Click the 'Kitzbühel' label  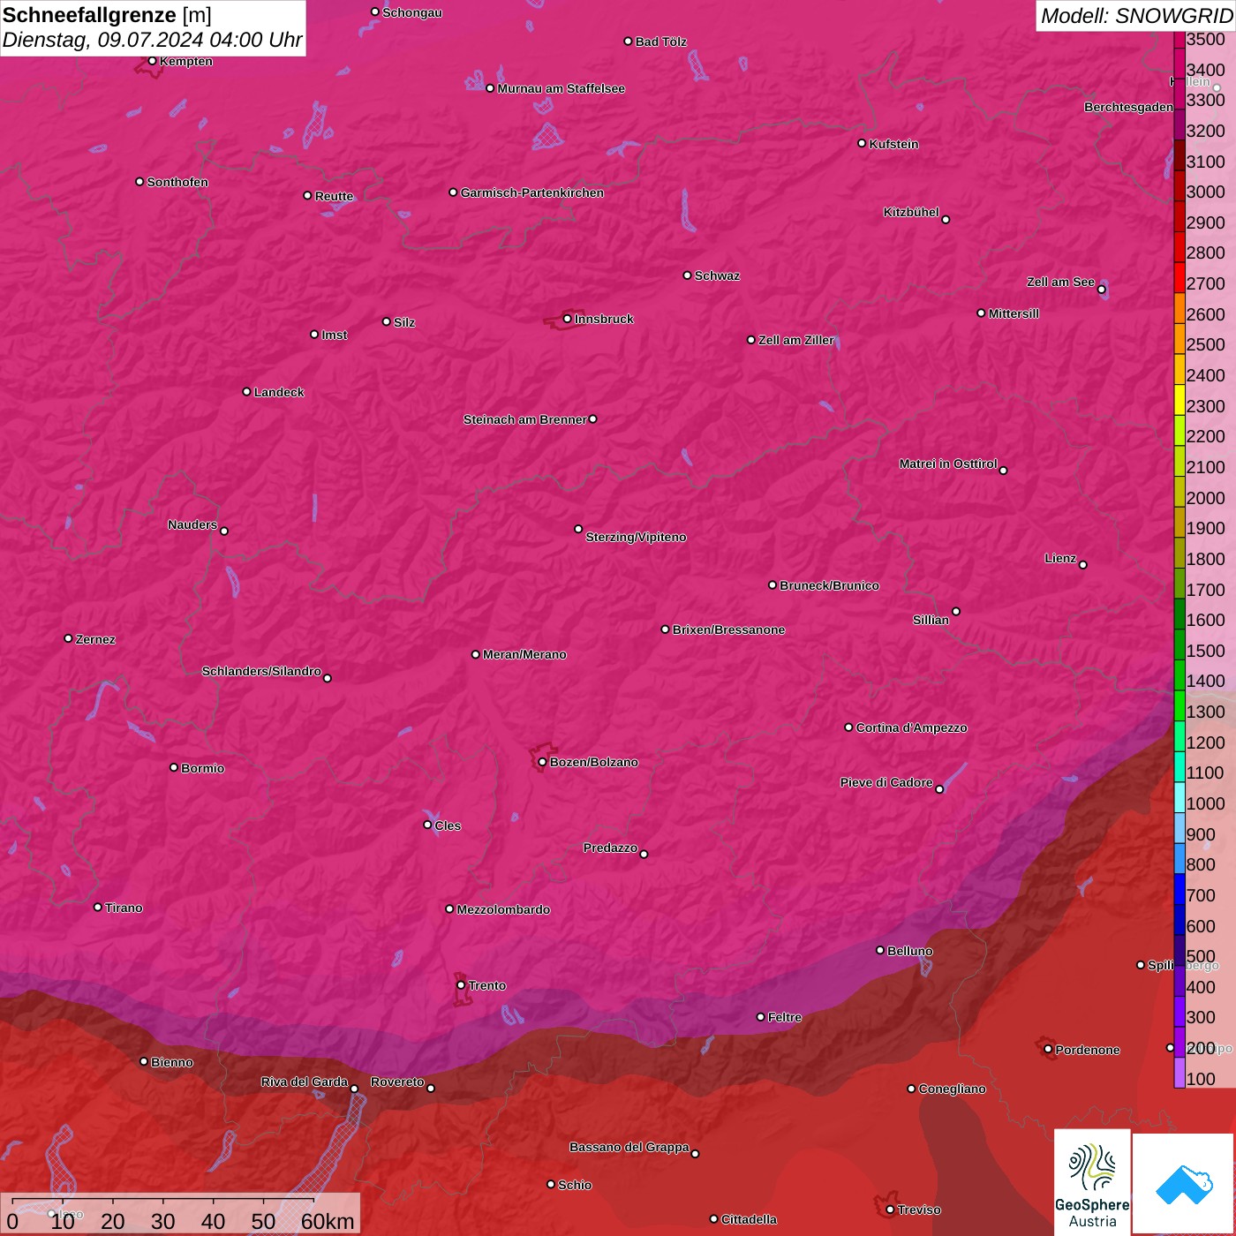(x=911, y=212)
